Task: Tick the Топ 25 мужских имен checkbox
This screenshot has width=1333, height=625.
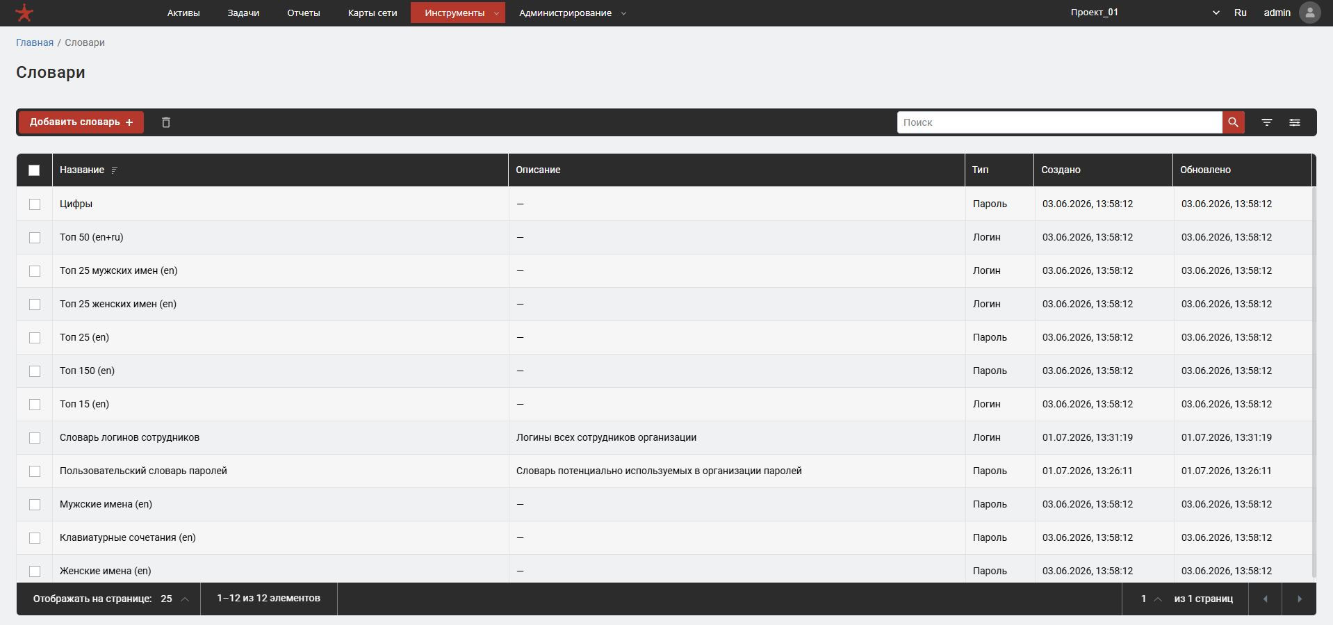Action: point(35,271)
